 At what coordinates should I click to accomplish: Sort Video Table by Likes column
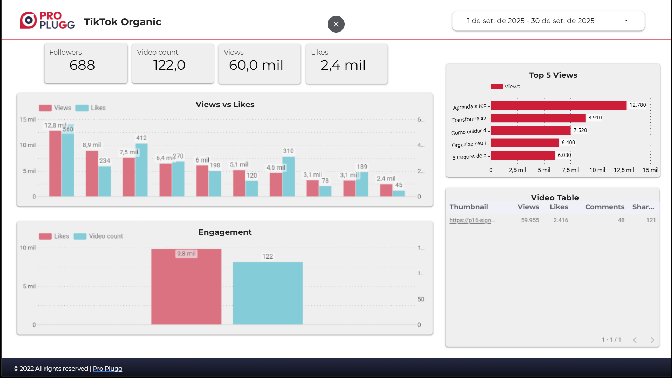(x=559, y=207)
